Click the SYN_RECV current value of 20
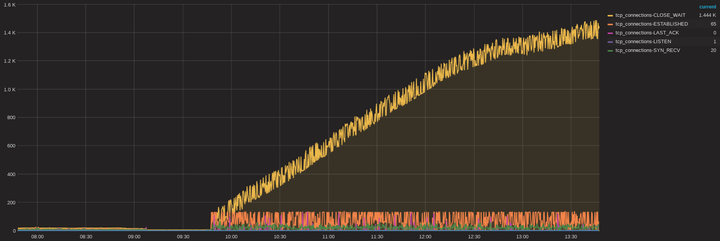The width and height of the screenshot is (720, 241). click(x=713, y=50)
